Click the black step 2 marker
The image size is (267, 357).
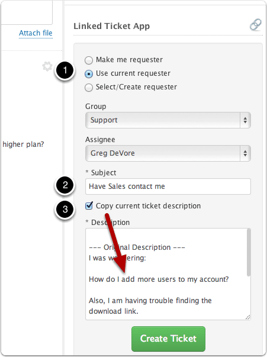(65, 185)
